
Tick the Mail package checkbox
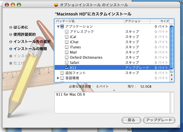pyautogui.click(x=67, y=52)
